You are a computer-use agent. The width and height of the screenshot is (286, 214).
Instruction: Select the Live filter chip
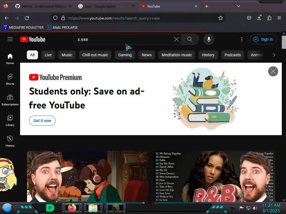point(48,55)
